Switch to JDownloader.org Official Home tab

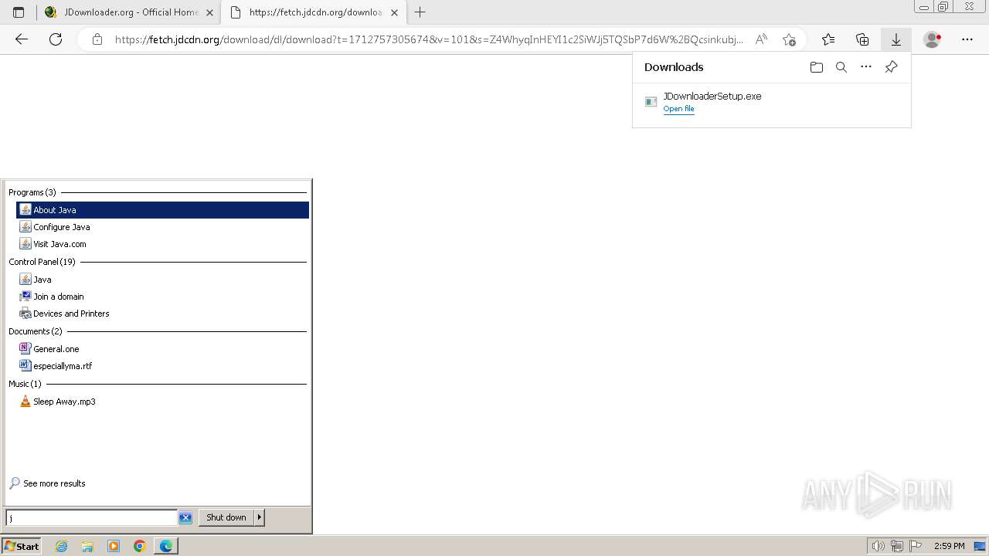(x=128, y=12)
